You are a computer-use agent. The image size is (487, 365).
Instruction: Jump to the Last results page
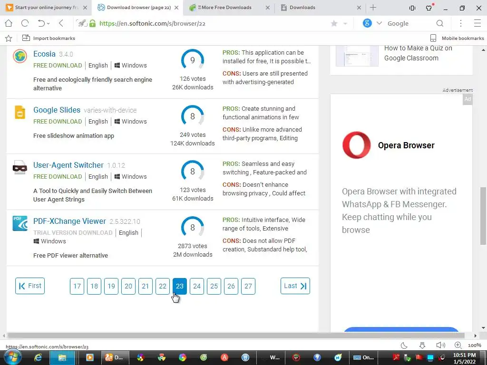click(x=295, y=286)
